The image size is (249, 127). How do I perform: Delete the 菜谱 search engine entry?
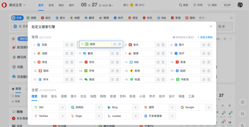(209, 62)
